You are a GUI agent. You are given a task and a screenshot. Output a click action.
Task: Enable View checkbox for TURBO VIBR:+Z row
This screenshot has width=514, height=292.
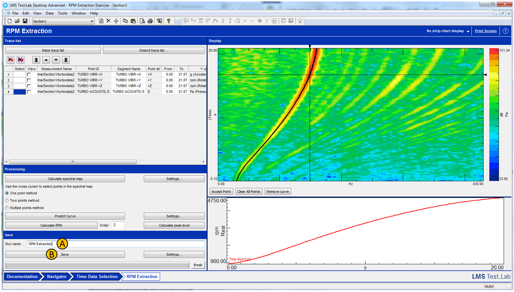(29, 86)
